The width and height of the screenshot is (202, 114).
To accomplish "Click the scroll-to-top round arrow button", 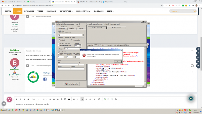I will tap(4, 103).
